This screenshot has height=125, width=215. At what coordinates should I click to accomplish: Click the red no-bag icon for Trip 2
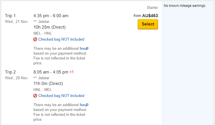pos(35,96)
